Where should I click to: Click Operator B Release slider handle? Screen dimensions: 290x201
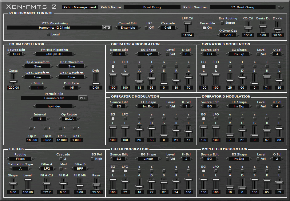coord(267,76)
